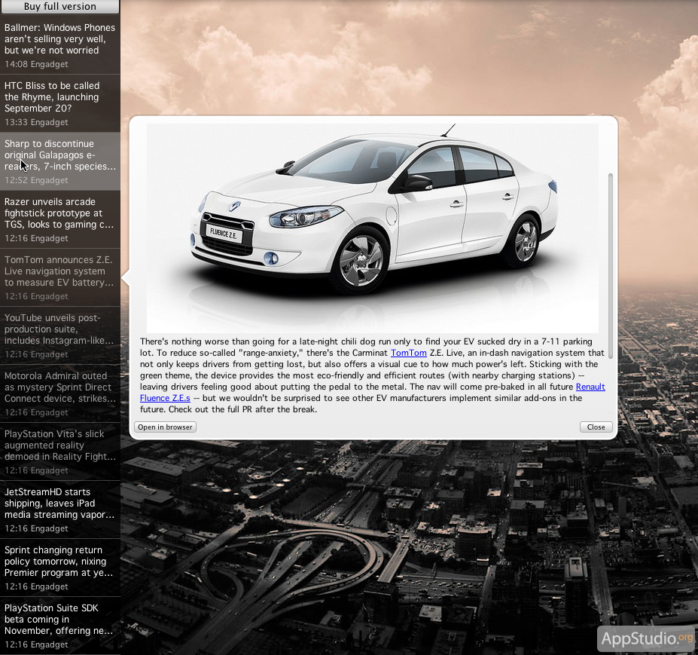
Task: Click the Buy full version button
Action: 60,6
